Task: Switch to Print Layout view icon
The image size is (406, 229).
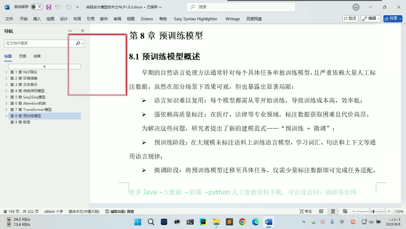Action: [333, 212]
